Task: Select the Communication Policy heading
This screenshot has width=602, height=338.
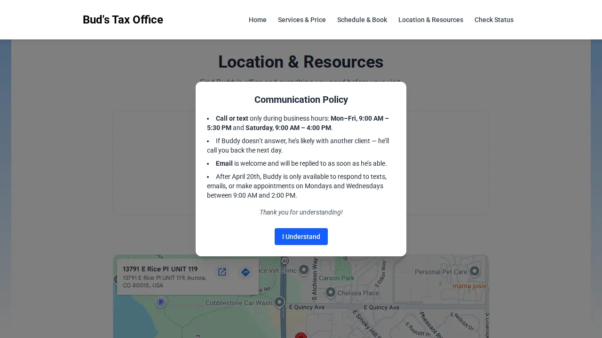Action: coord(301,100)
